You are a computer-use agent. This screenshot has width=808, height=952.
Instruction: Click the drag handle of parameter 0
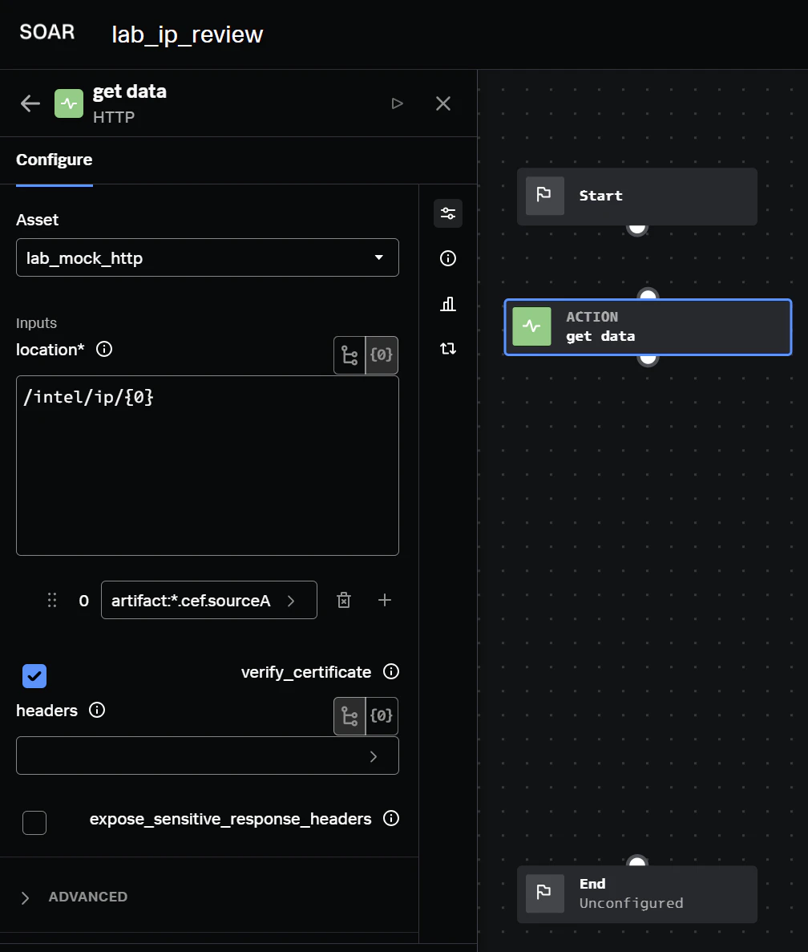52,601
